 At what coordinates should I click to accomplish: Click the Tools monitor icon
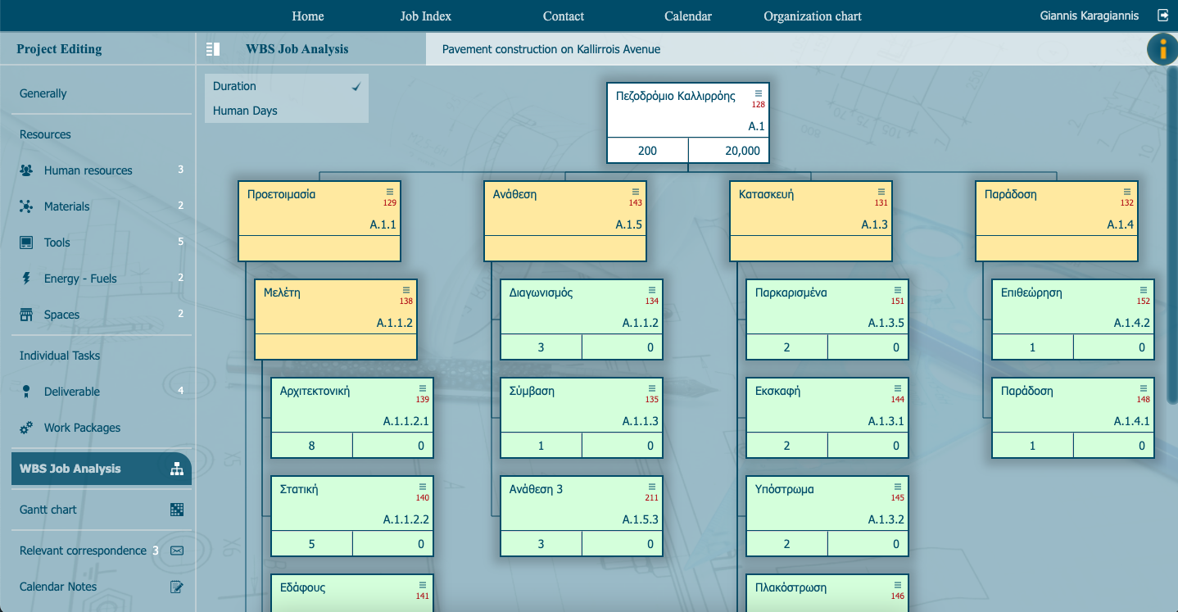(26, 243)
